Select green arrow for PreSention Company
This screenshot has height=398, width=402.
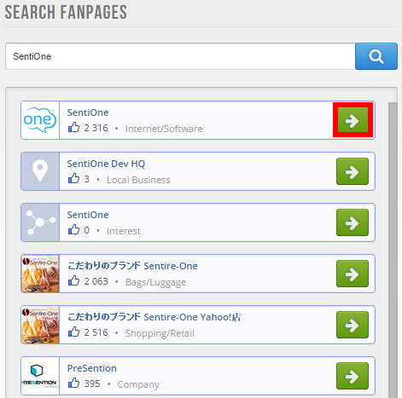tap(352, 376)
